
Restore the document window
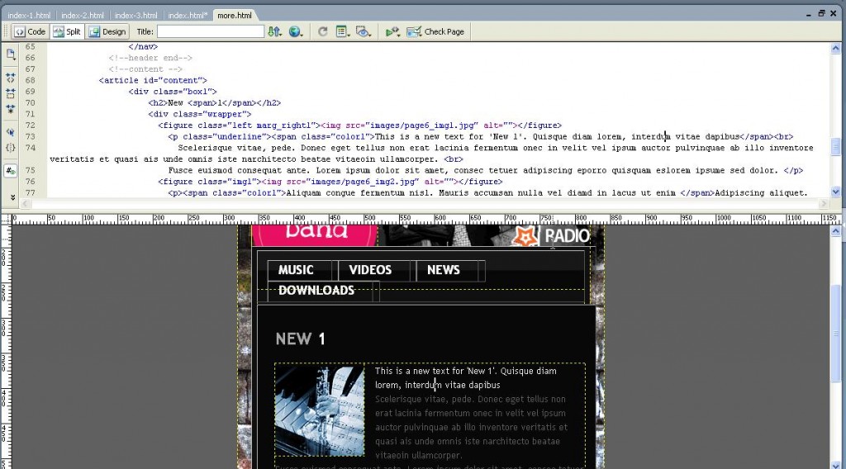tap(821, 13)
